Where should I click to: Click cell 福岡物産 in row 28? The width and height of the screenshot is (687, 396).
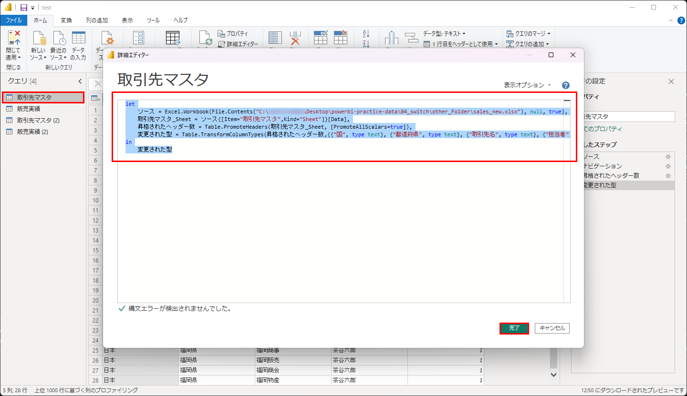click(x=293, y=380)
